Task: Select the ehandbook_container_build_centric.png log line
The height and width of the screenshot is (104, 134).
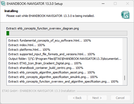Action: tap(46, 68)
